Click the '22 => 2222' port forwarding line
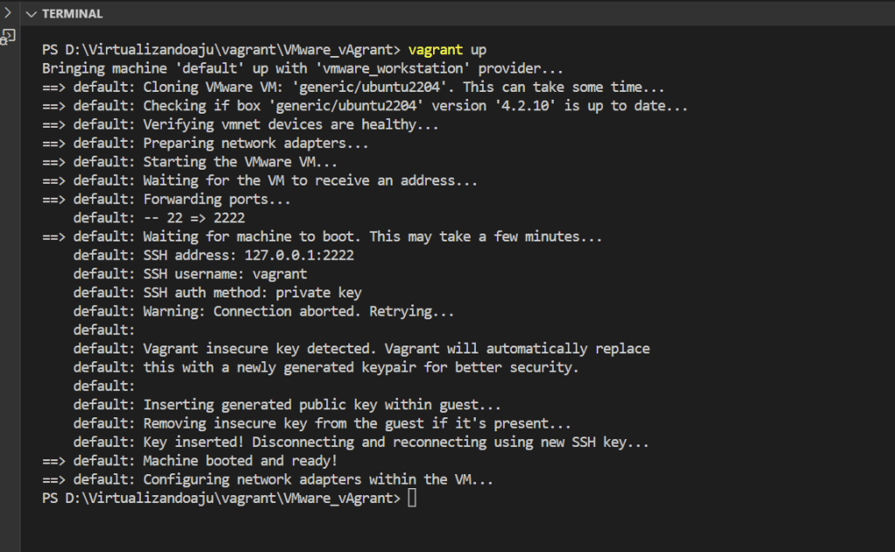This screenshot has width=895, height=552. point(194,218)
